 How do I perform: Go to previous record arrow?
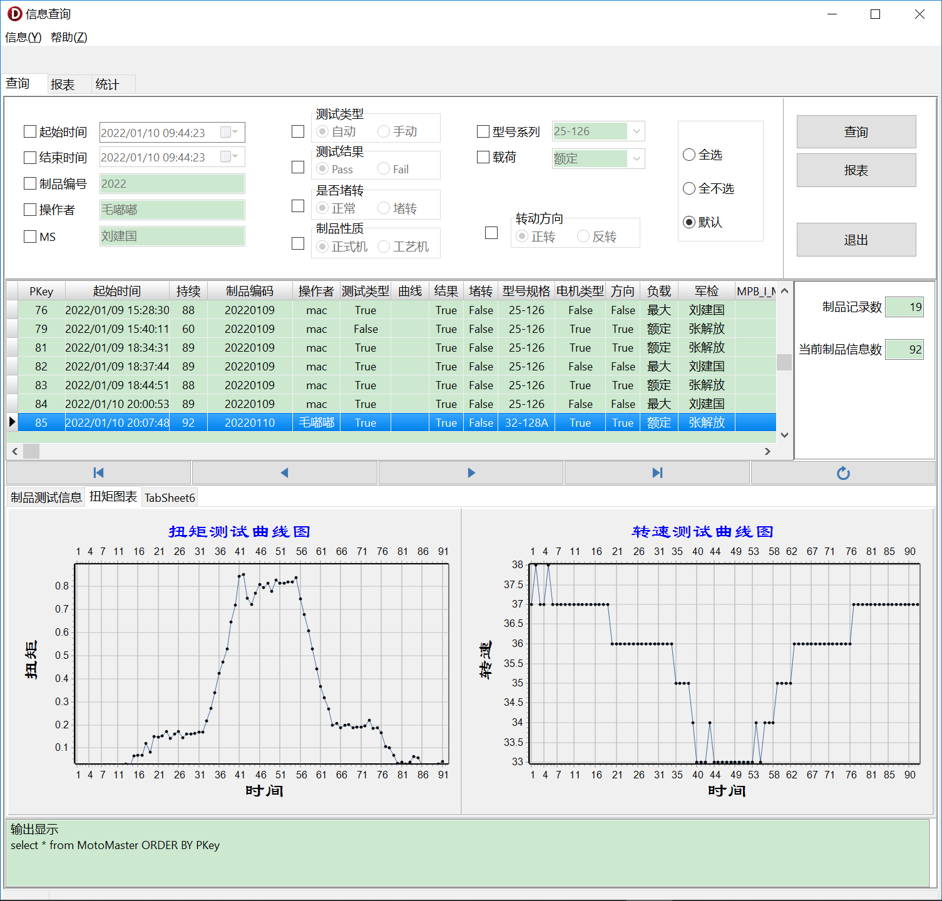point(285,473)
